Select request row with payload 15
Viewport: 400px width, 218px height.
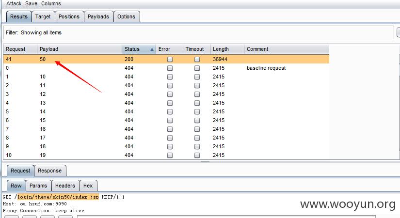click(x=166, y=120)
